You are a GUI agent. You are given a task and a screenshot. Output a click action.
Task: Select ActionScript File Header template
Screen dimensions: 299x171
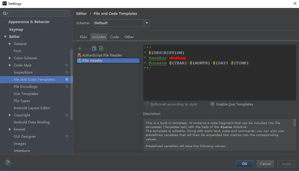pos(108,55)
